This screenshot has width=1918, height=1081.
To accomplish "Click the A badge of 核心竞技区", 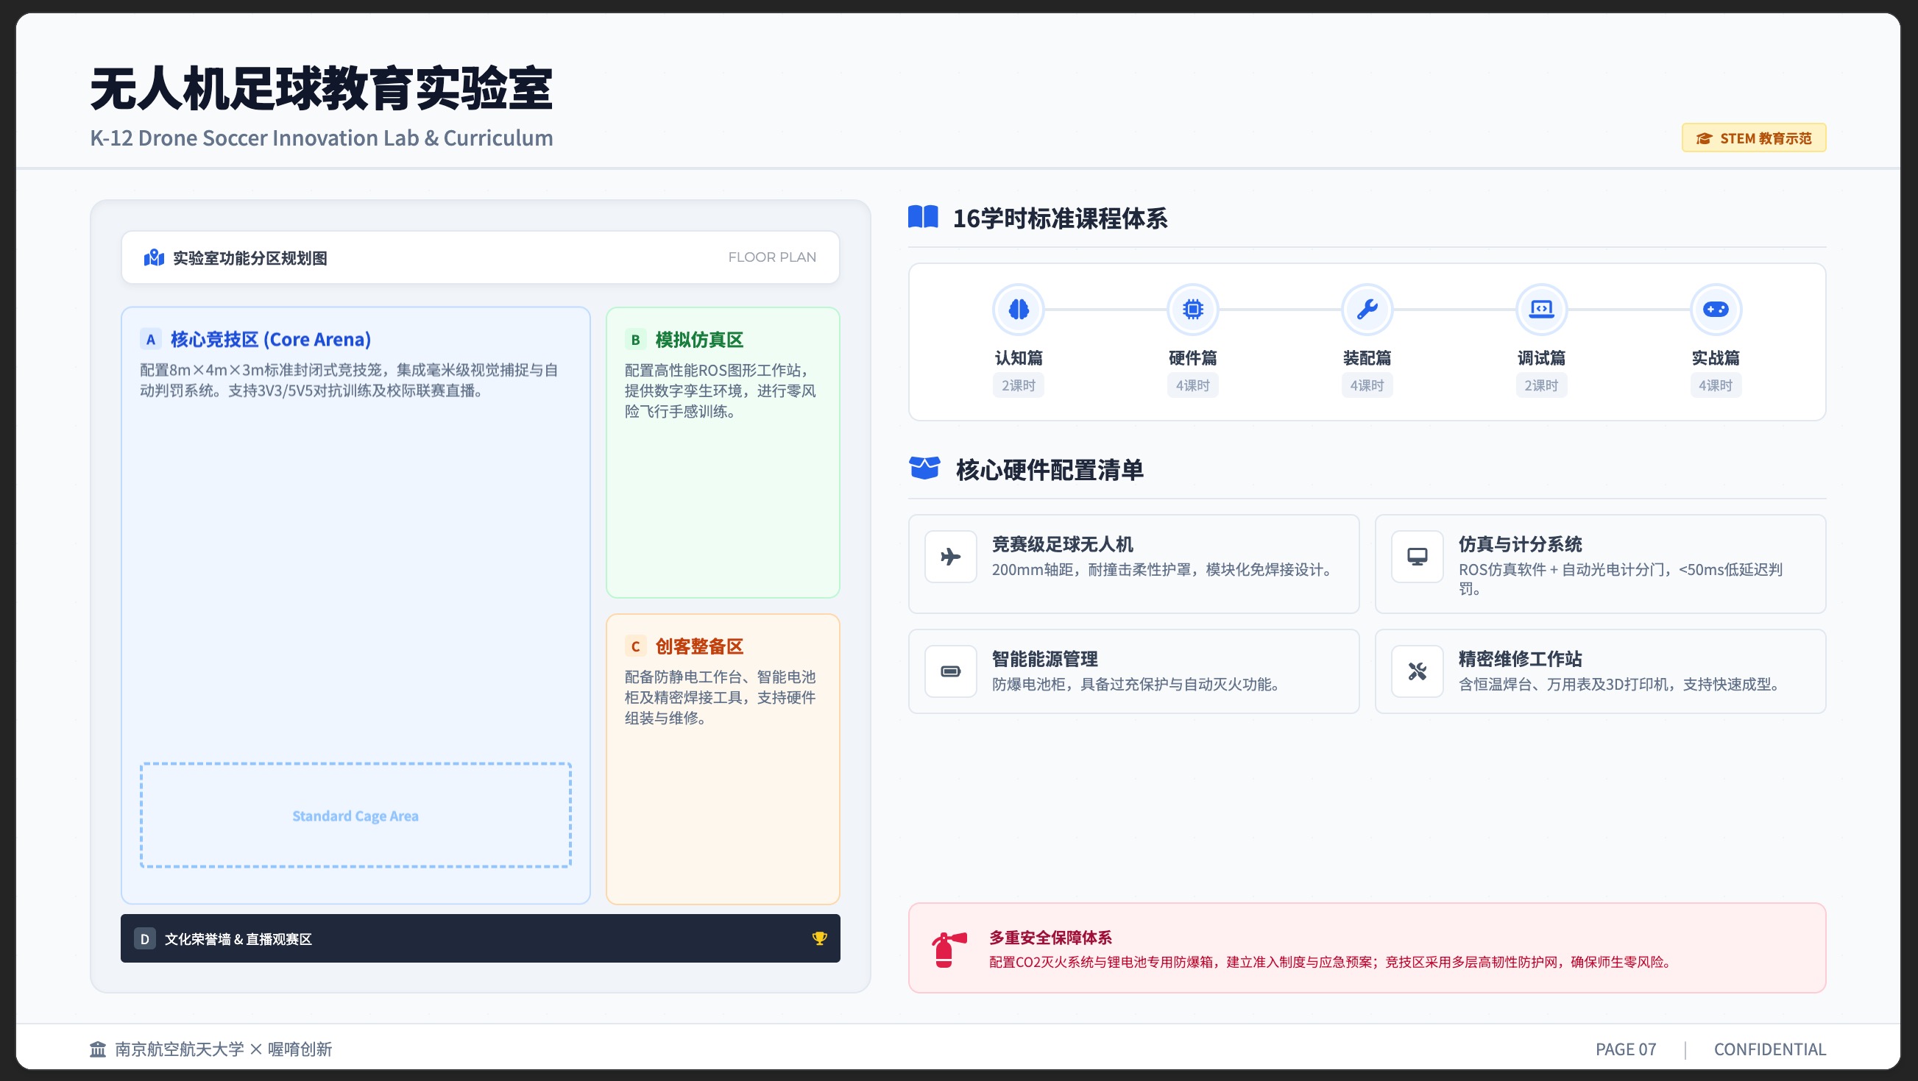I will coord(150,339).
